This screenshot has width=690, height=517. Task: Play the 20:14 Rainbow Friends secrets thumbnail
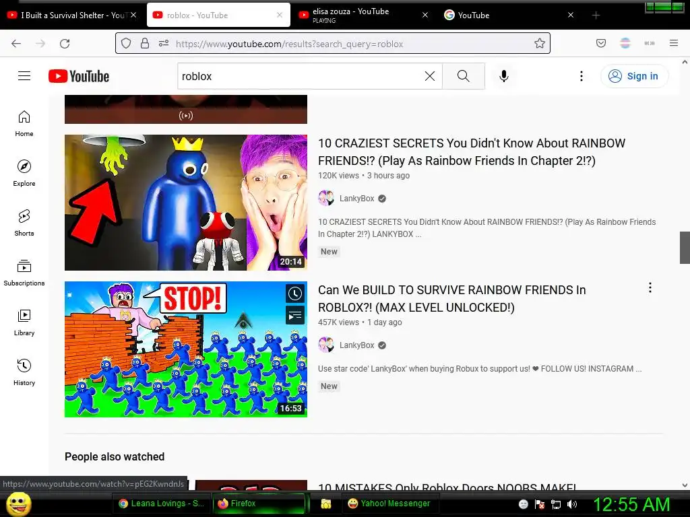(186, 203)
